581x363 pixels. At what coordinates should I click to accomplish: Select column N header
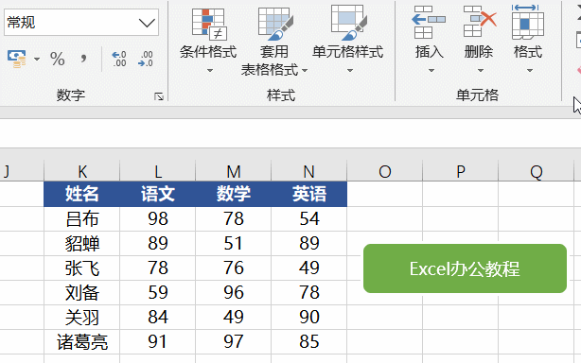tap(309, 171)
